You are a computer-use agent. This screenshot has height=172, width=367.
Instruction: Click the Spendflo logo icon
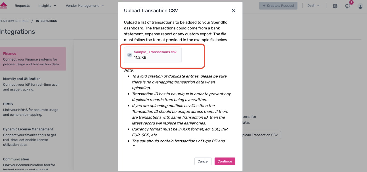tap(4, 5)
